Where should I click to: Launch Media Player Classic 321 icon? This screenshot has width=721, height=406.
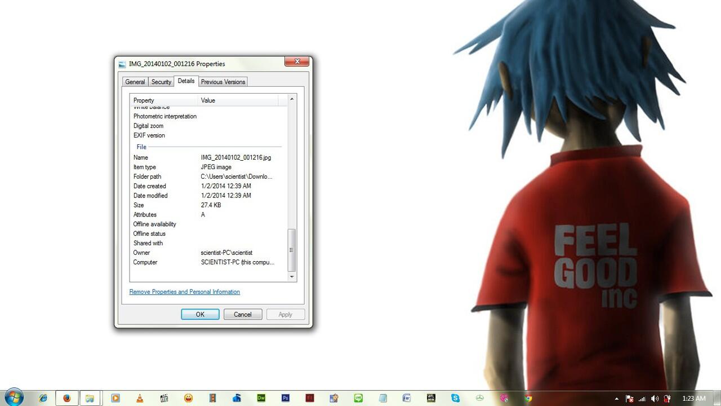coord(164,398)
